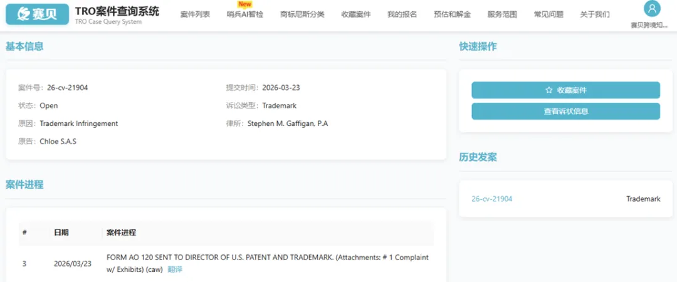Click the 快速操作 section heading

click(x=478, y=46)
